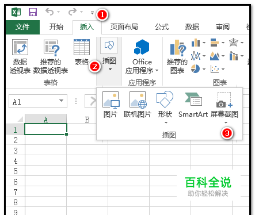Open the 公式 tab

click(162, 27)
